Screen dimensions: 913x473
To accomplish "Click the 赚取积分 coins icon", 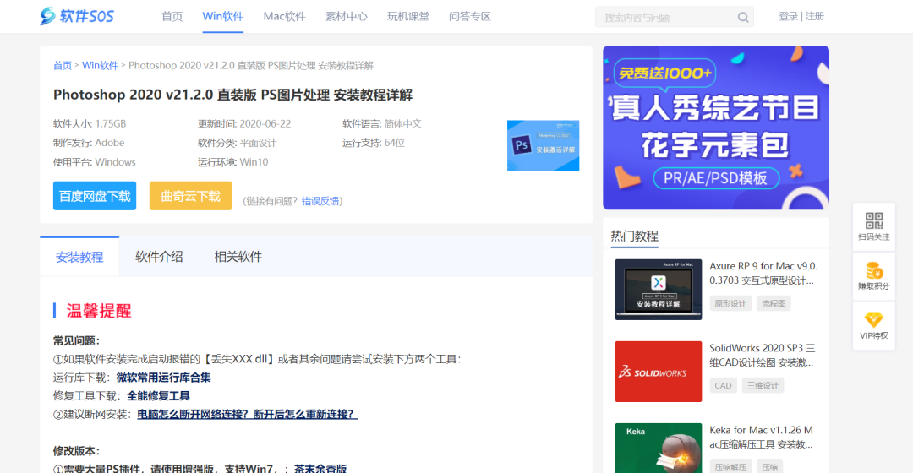I will [873, 270].
